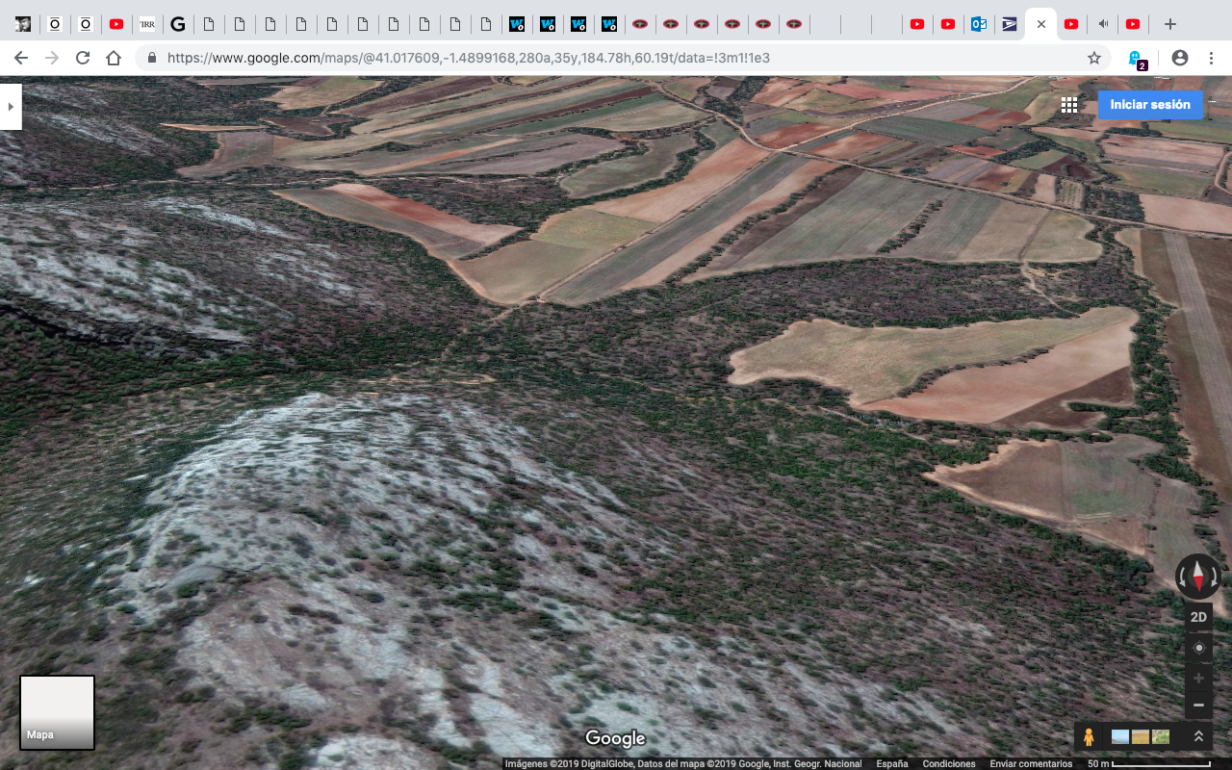Go to the browser home page
1232x770 pixels.
(114, 58)
